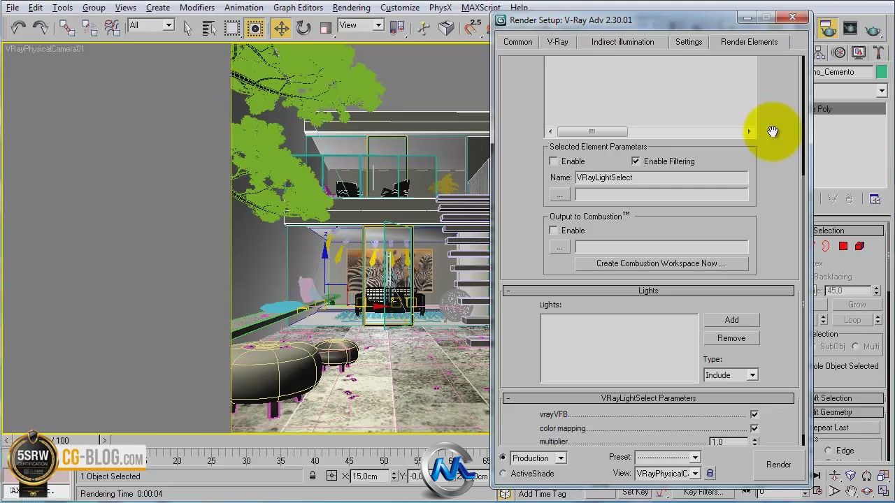Toggle the selection lock padlock in status bar

pyautogui.click(x=313, y=476)
